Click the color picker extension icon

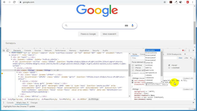tap(176, 2)
